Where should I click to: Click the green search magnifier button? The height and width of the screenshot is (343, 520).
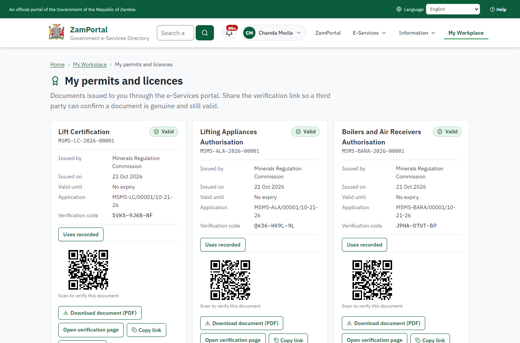(205, 33)
